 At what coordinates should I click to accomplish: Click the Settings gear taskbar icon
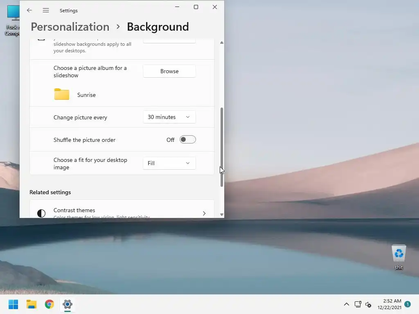coord(68,304)
